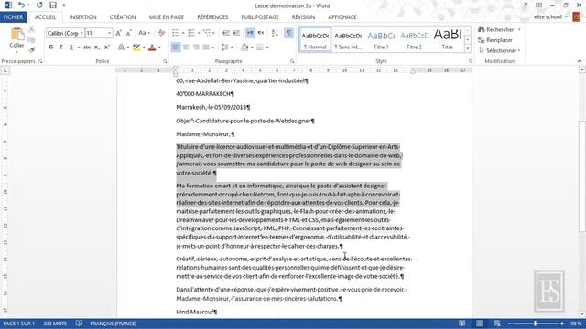Center the paragraph text
The width and height of the screenshot is (586, 329).
coord(186,48)
